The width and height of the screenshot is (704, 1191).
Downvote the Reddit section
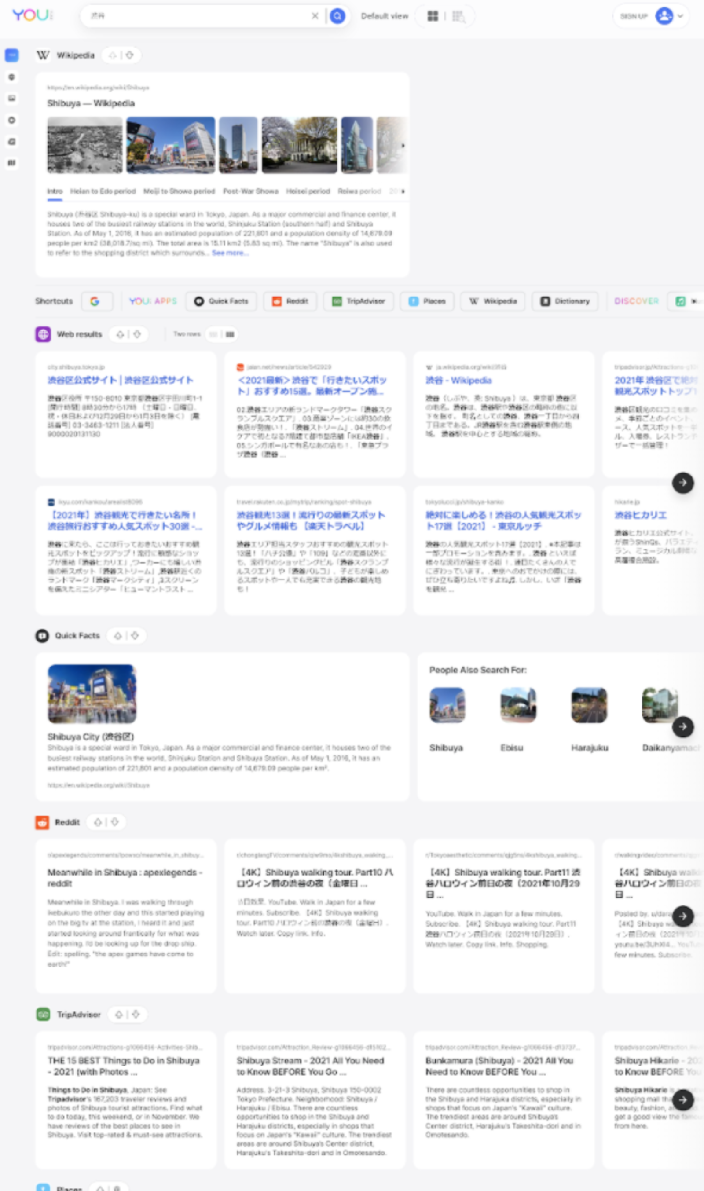click(115, 822)
